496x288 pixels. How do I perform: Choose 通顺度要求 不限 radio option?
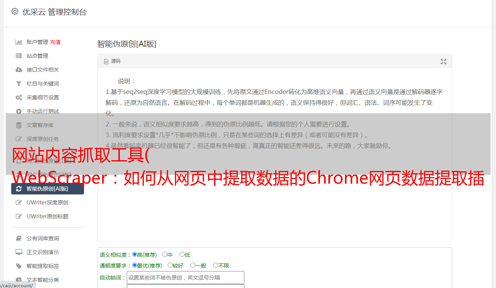pos(215,265)
